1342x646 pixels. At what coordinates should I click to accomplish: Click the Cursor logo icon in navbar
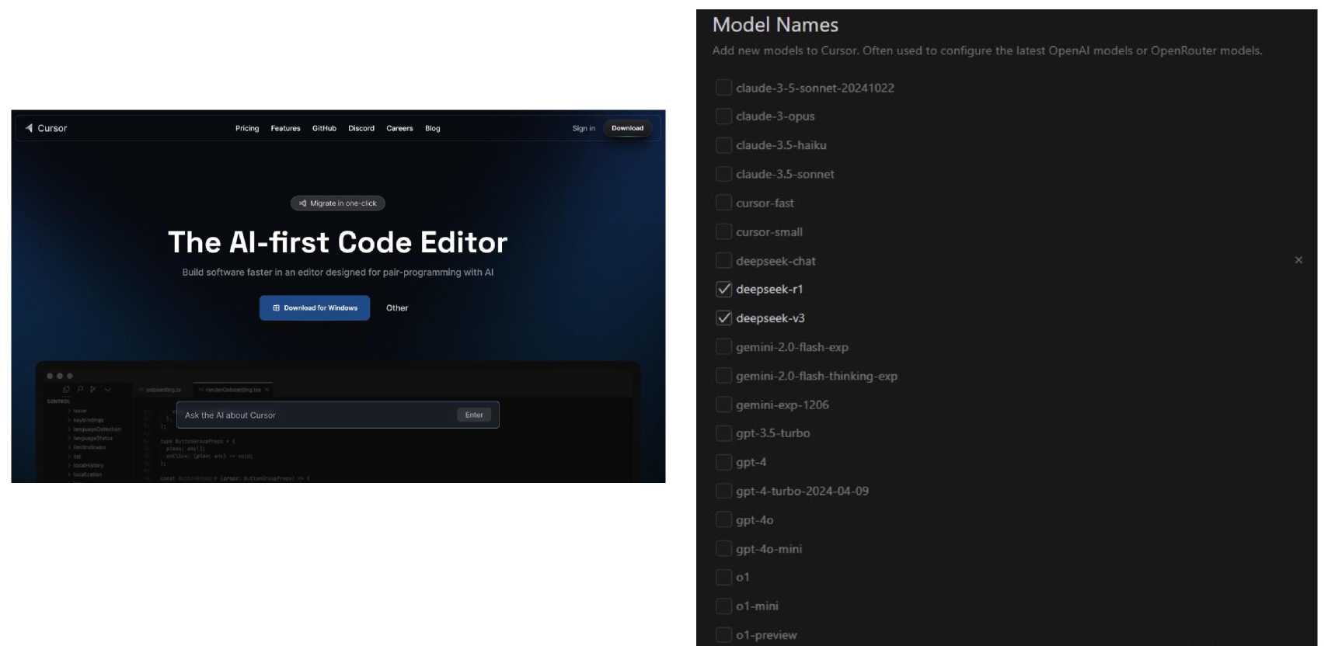pos(30,128)
